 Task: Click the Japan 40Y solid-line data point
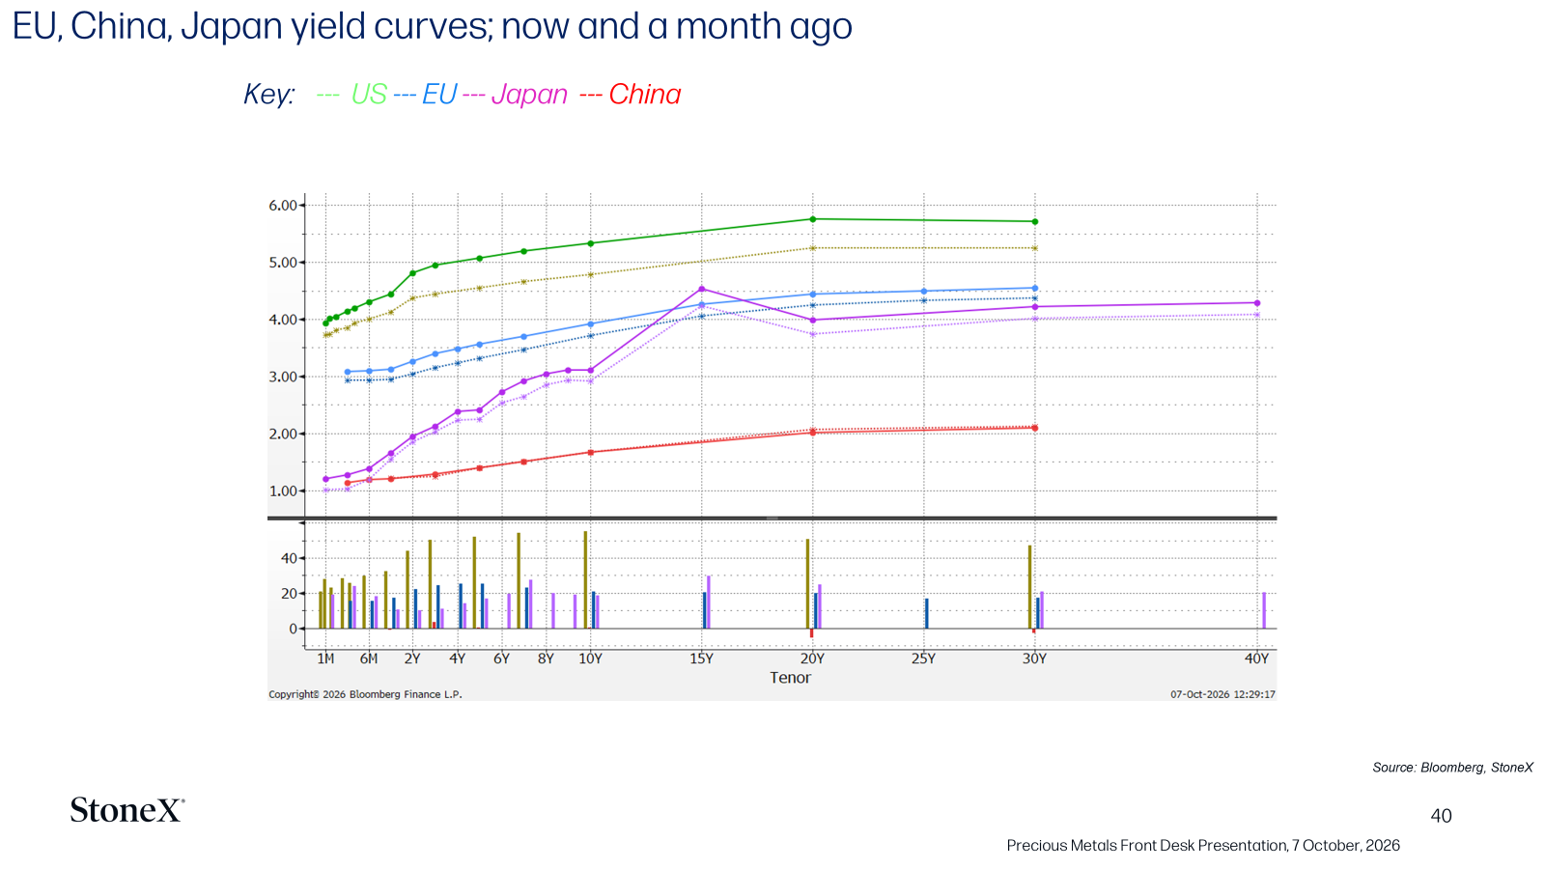pyautogui.click(x=1256, y=303)
